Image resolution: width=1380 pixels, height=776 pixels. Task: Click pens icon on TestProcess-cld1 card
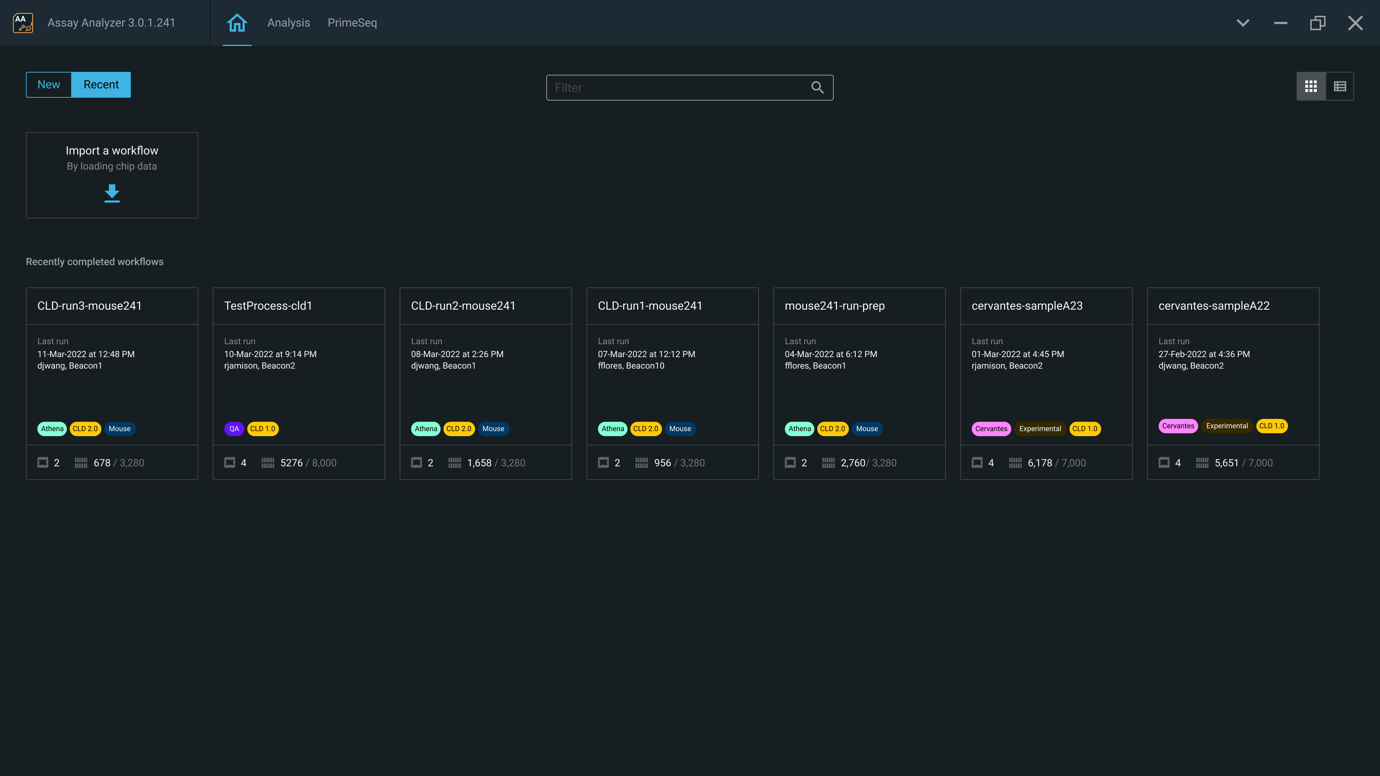(268, 462)
